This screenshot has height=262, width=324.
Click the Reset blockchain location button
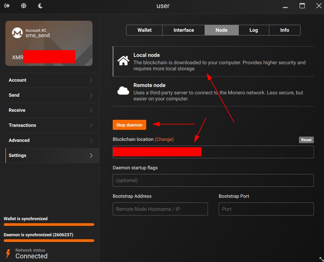[306, 140]
